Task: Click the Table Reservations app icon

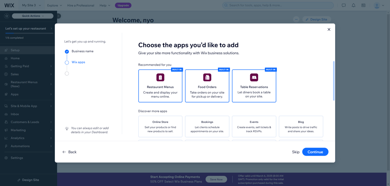Action: pyautogui.click(x=254, y=77)
